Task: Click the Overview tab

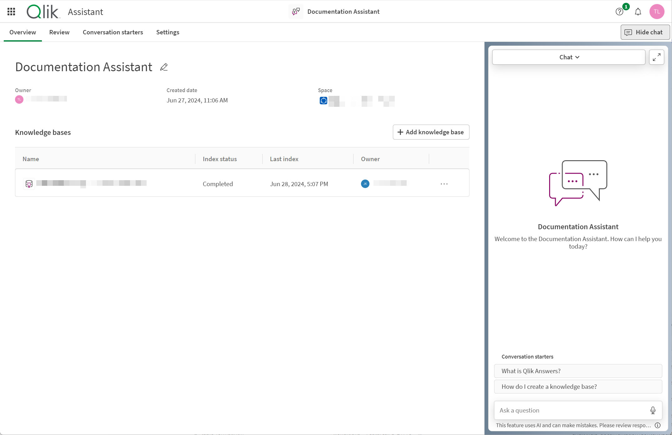Action: tap(23, 32)
